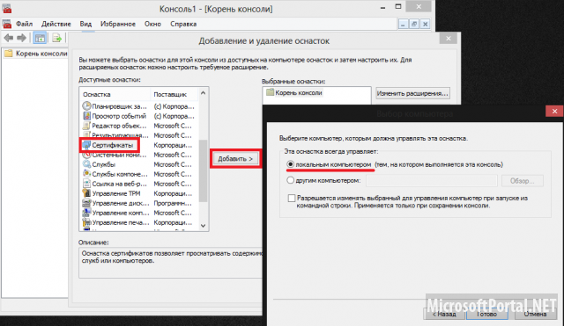Restore the inner console child window
Image resolution: width=564 pixels, height=326 pixels.
tap(414, 24)
